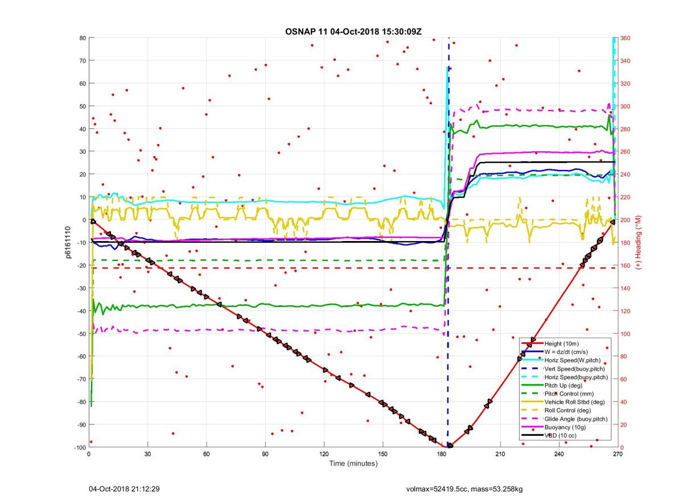
Task: Click the x-axis tick label "180"
Action: coord(441,454)
